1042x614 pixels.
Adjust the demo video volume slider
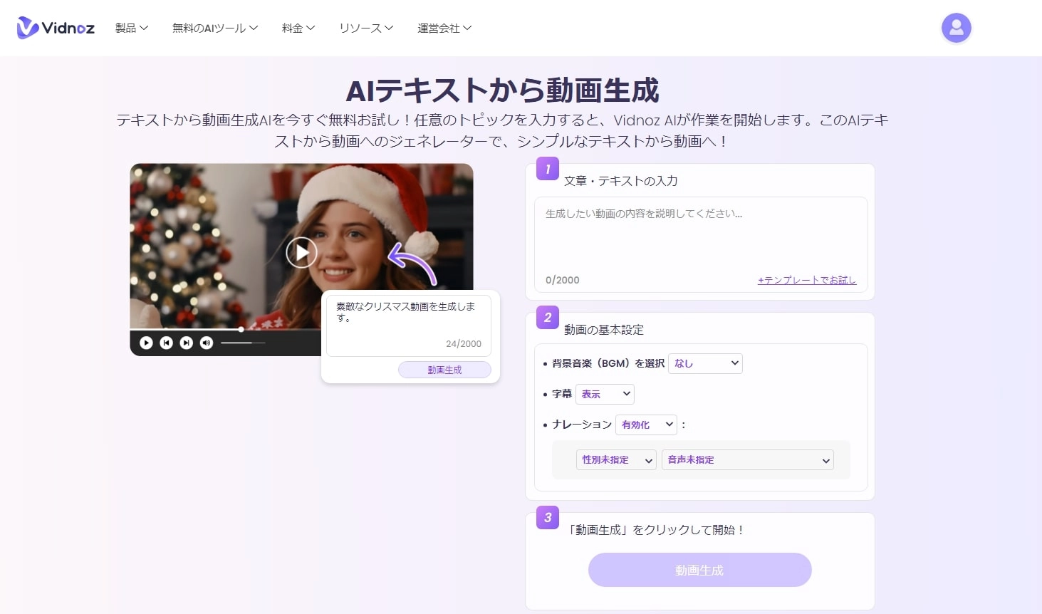pos(243,343)
